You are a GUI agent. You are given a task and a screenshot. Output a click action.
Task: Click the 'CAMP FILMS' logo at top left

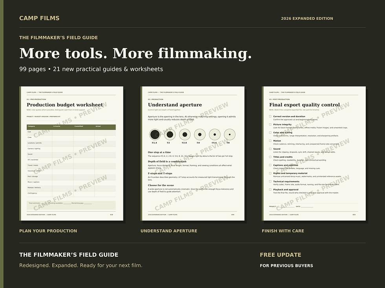[x=39, y=18]
